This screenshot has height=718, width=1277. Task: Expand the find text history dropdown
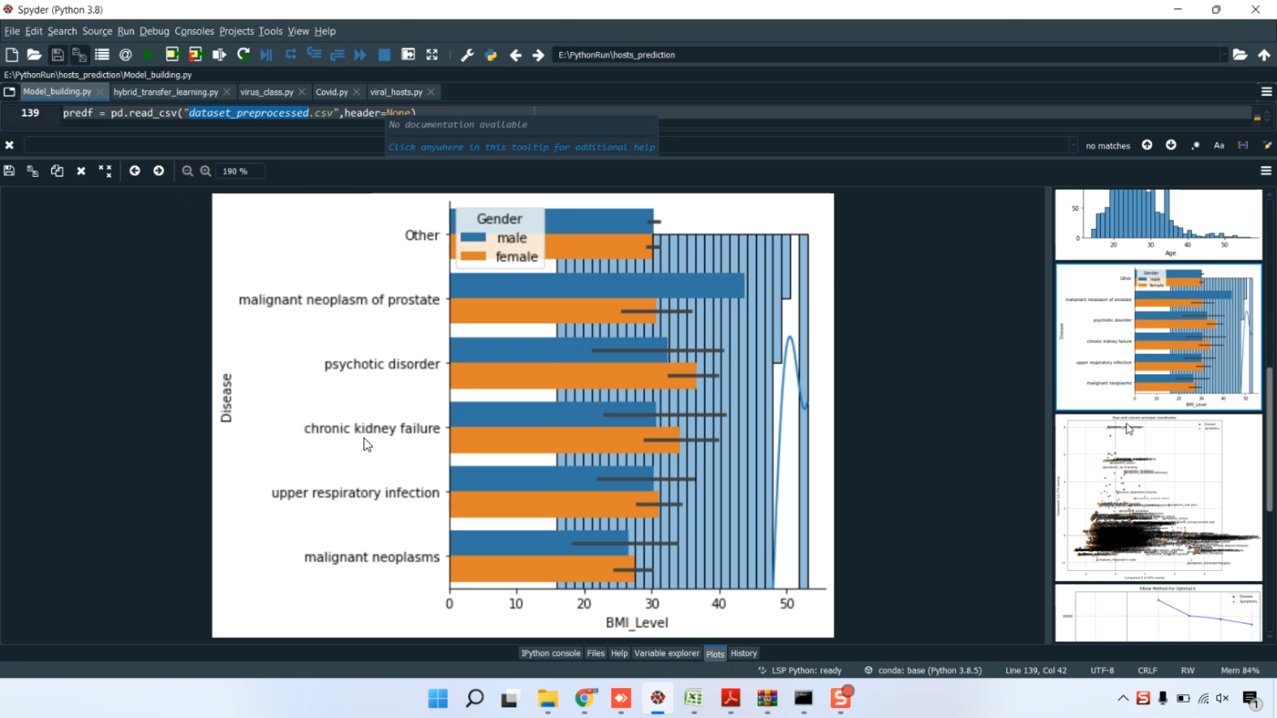(x=1072, y=145)
